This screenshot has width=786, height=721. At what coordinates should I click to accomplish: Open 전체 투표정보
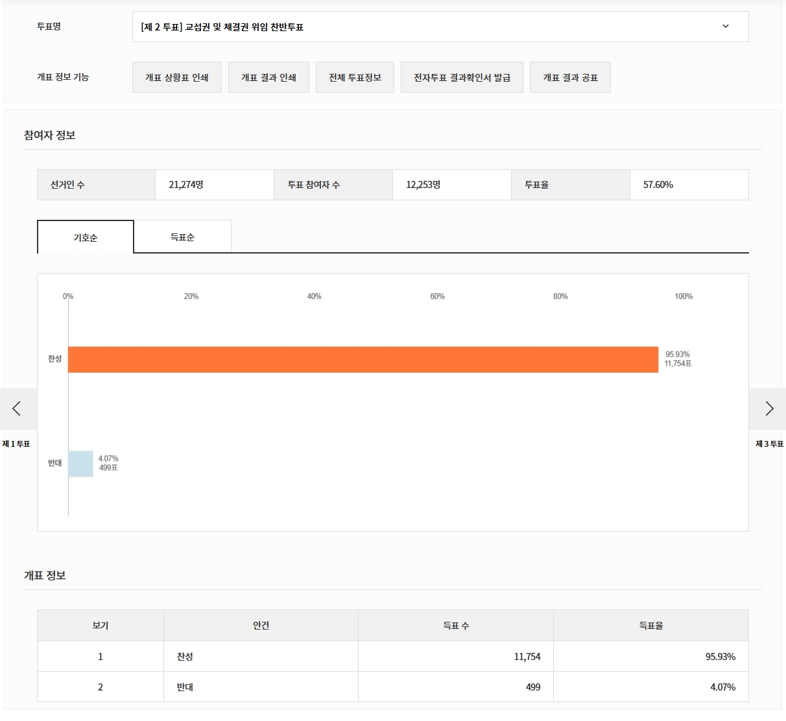355,77
